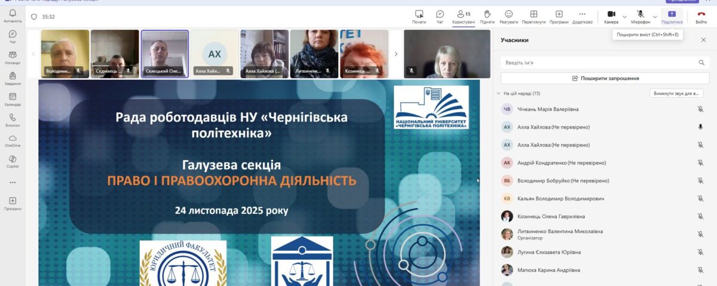Open Teams (Команди) tab in sidebar
The image size is (717, 286).
point(13,57)
